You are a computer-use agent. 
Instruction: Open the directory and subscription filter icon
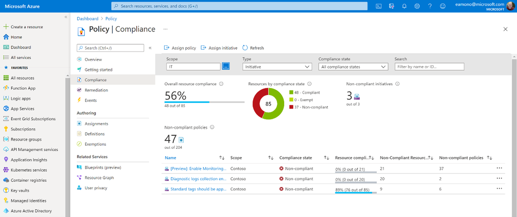391,6
